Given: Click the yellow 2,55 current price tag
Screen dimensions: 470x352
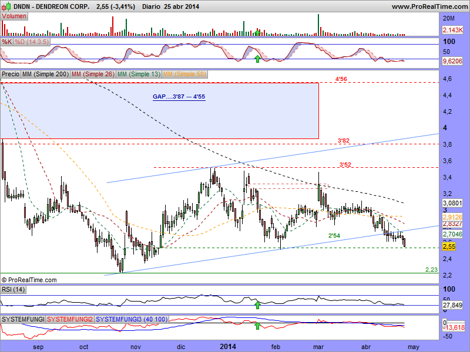Looking at the screenshot, I should click(x=449, y=246).
